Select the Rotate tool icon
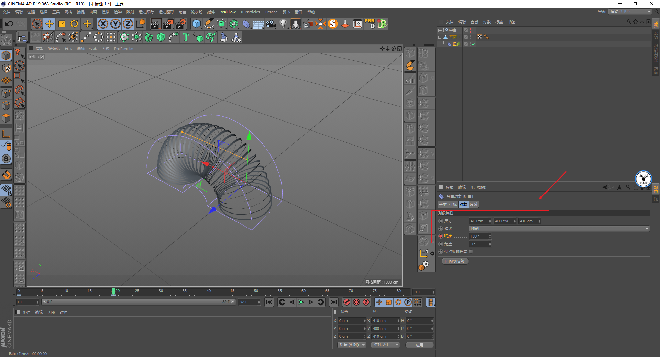The height and width of the screenshot is (357, 660). [74, 24]
